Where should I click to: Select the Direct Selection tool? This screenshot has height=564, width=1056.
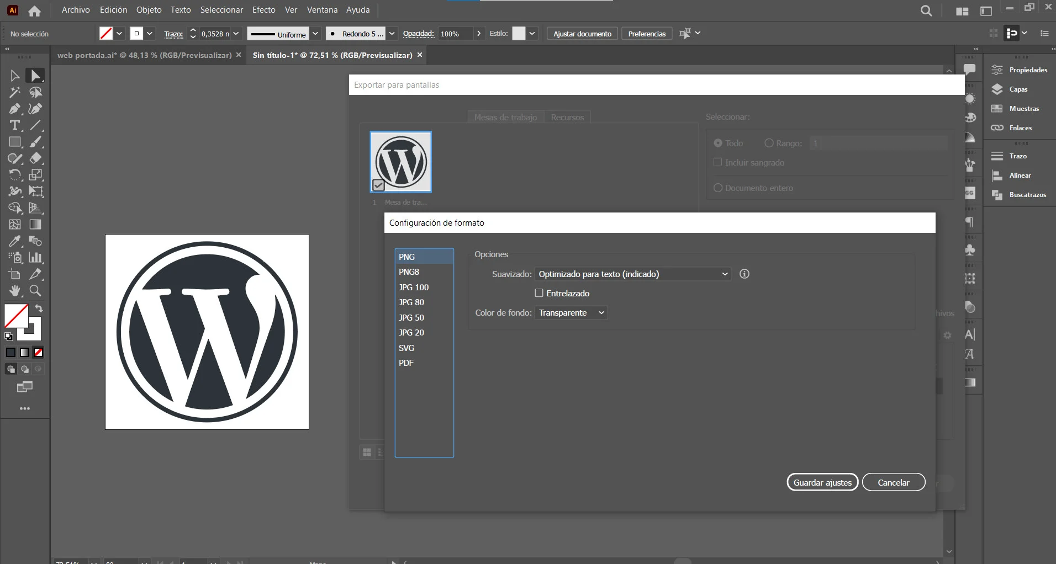[x=36, y=76]
